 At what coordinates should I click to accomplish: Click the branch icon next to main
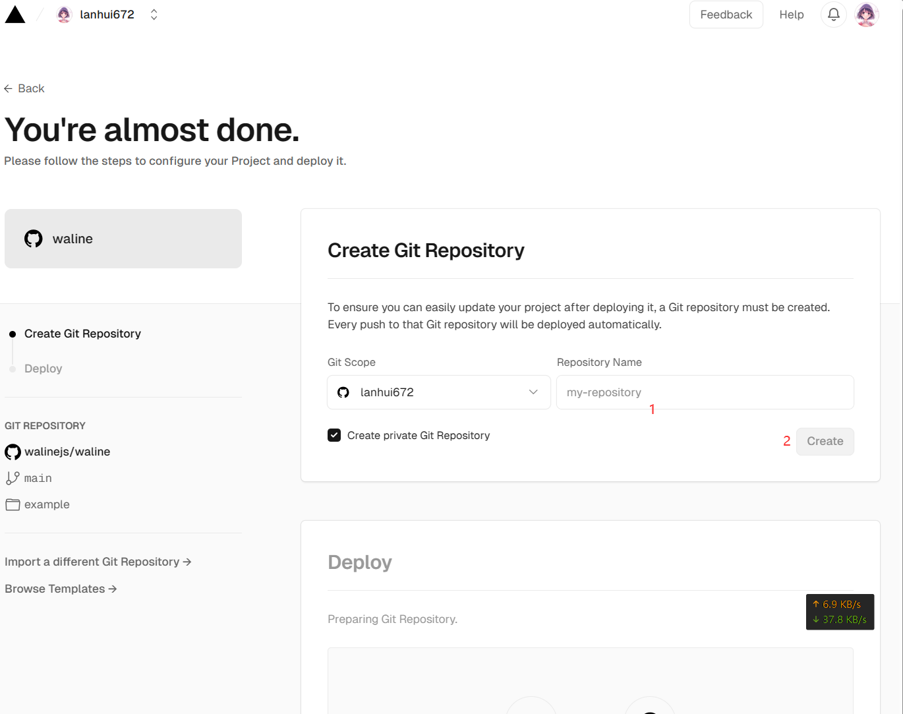[13, 478]
